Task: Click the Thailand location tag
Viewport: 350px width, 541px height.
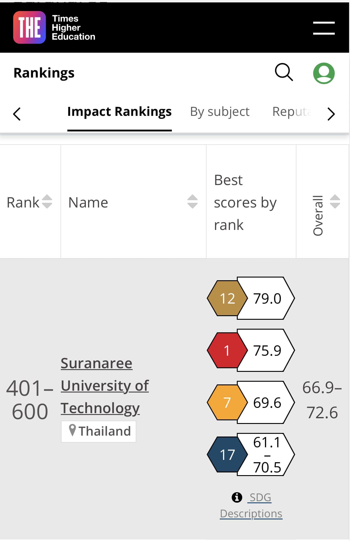Action: tap(99, 431)
